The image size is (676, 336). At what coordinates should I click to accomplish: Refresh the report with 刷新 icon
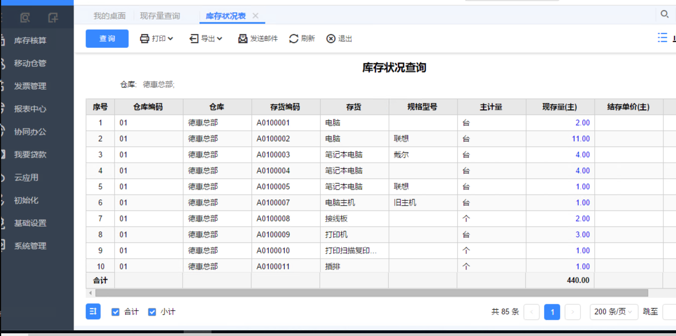(x=294, y=38)
